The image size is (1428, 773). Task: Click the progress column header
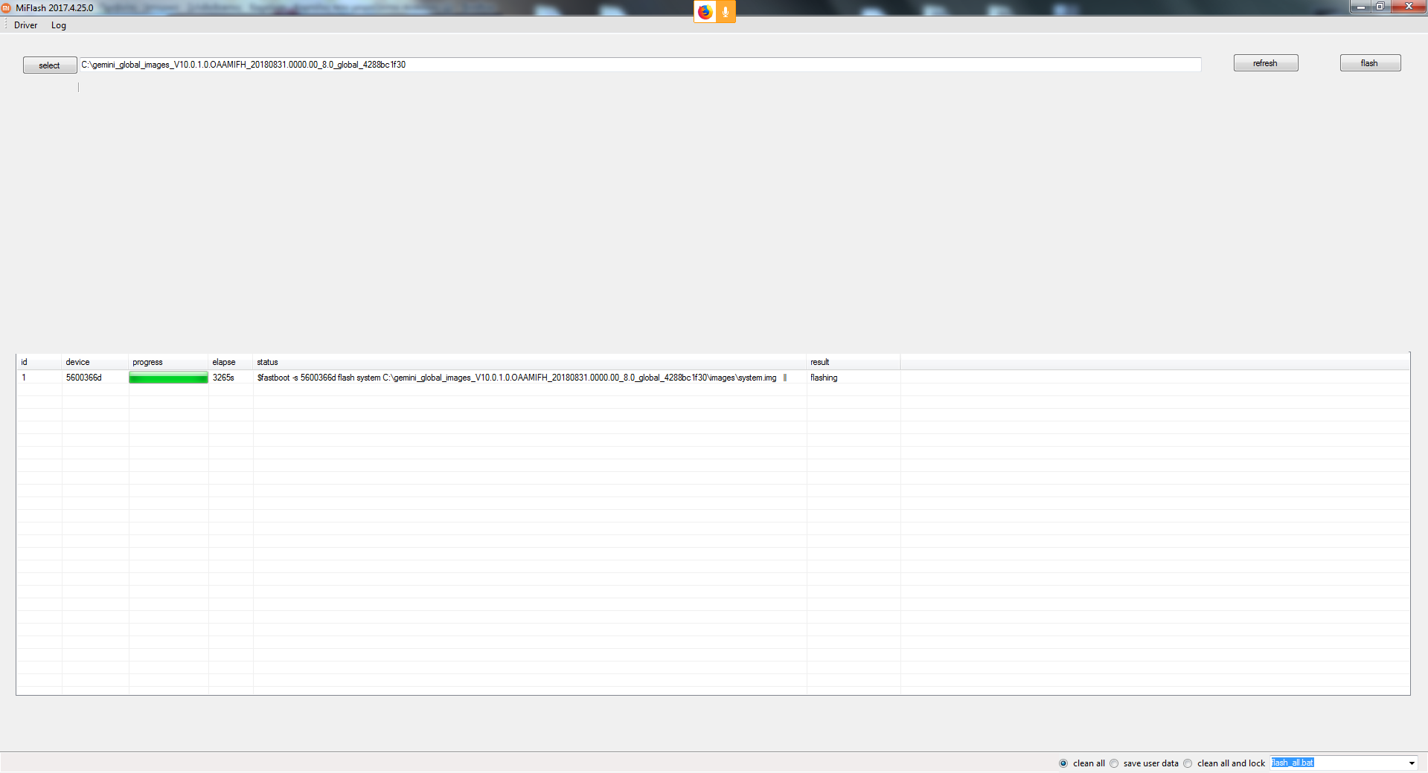coord(168,362)
